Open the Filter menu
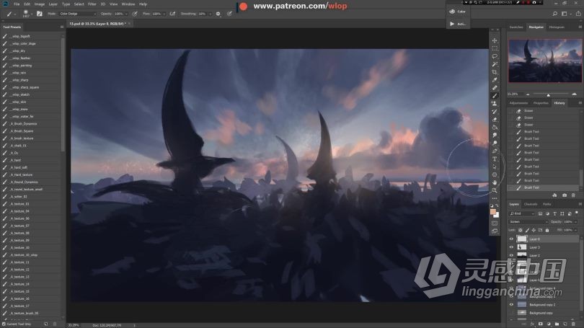The height and width of the screenshot is (328, 584). click(x=92, y=4)
